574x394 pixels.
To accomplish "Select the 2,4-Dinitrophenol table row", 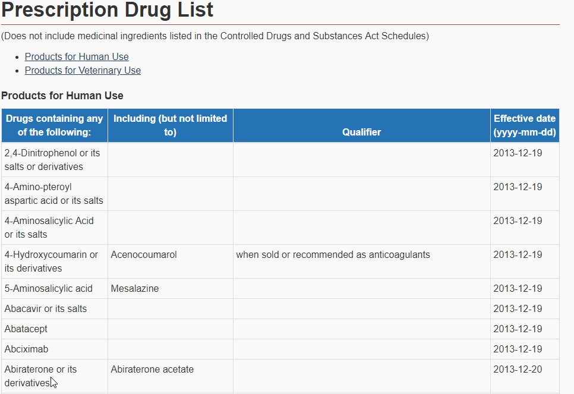I will pyautogui.click(x=53, y=159).
